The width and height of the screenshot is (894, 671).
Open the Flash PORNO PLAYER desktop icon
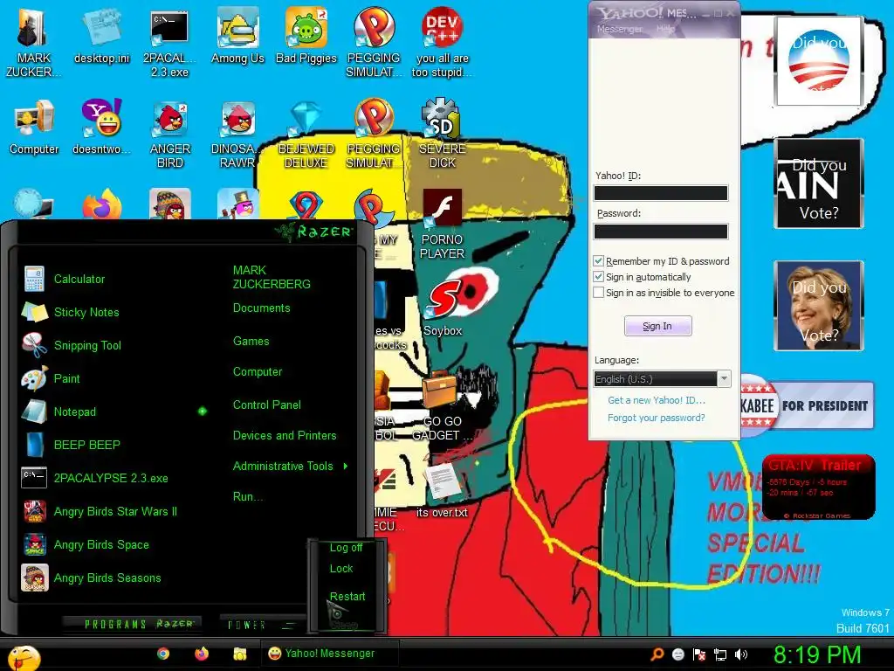coord(442,225)
